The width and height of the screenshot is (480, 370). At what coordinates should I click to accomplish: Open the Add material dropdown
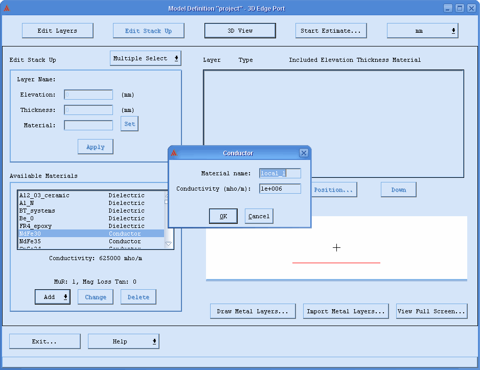[x=53, y=297]
